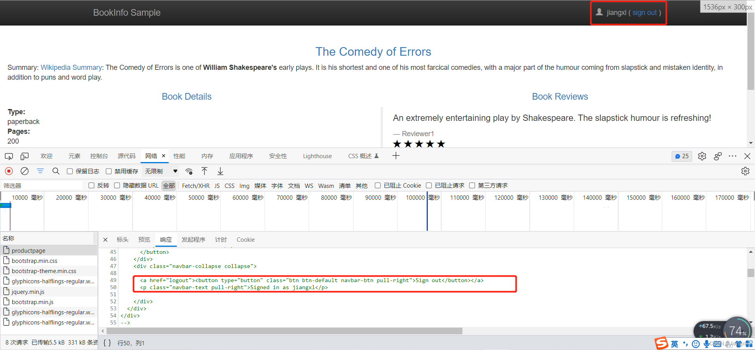The width and height of the screenshot is (755, 350).
Task: Pretty print response with braces icon
Action: point(107,343)
